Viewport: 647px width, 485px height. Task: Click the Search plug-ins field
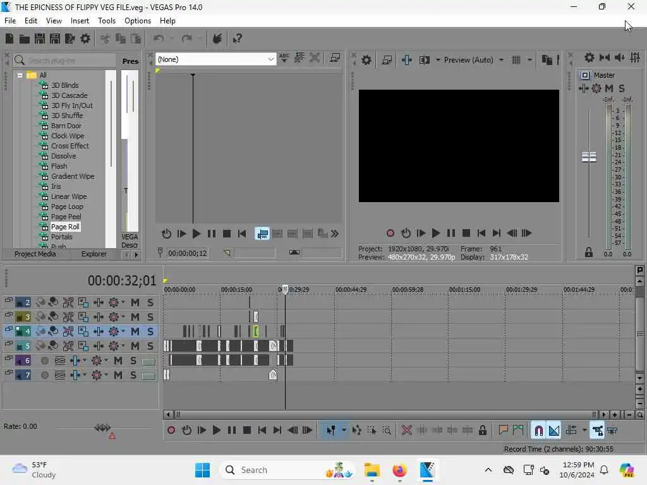64,61
